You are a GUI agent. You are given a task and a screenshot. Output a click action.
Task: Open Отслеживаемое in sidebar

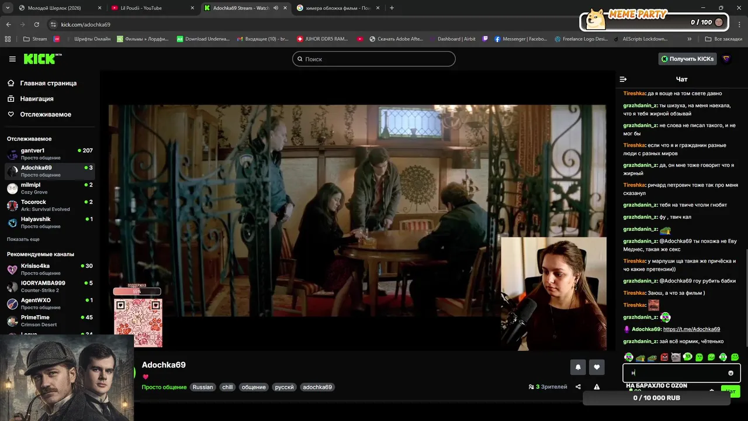[x=46, y=115]
